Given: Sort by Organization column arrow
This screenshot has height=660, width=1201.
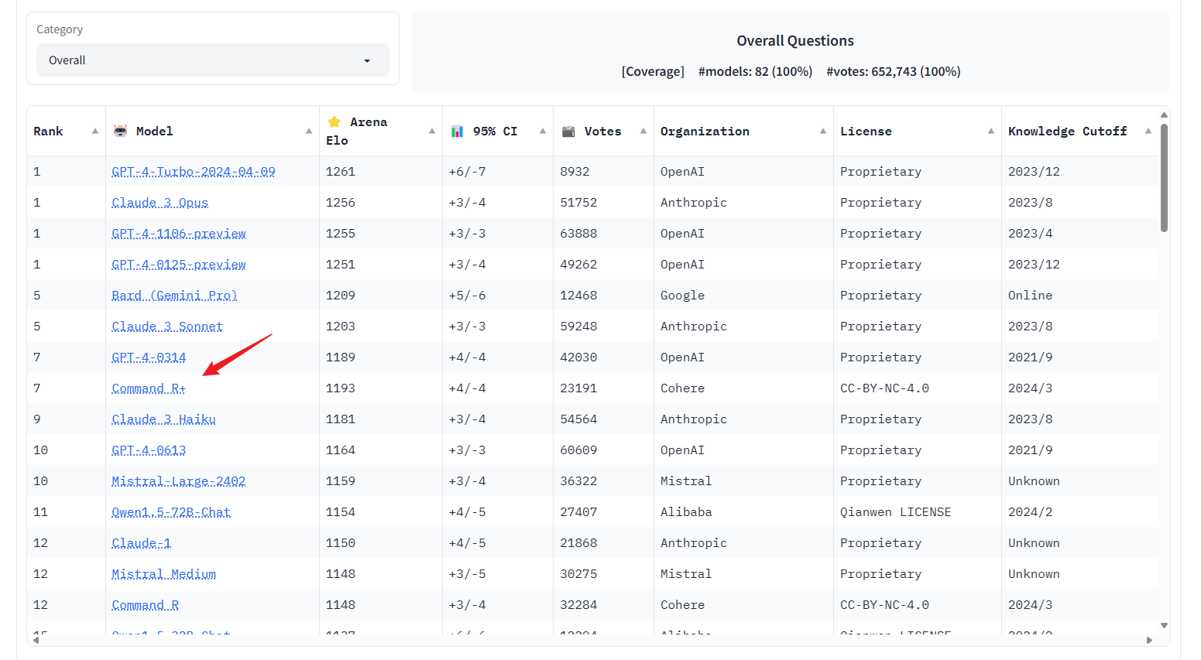Looking at the screenshot, I should click(823, 131).
